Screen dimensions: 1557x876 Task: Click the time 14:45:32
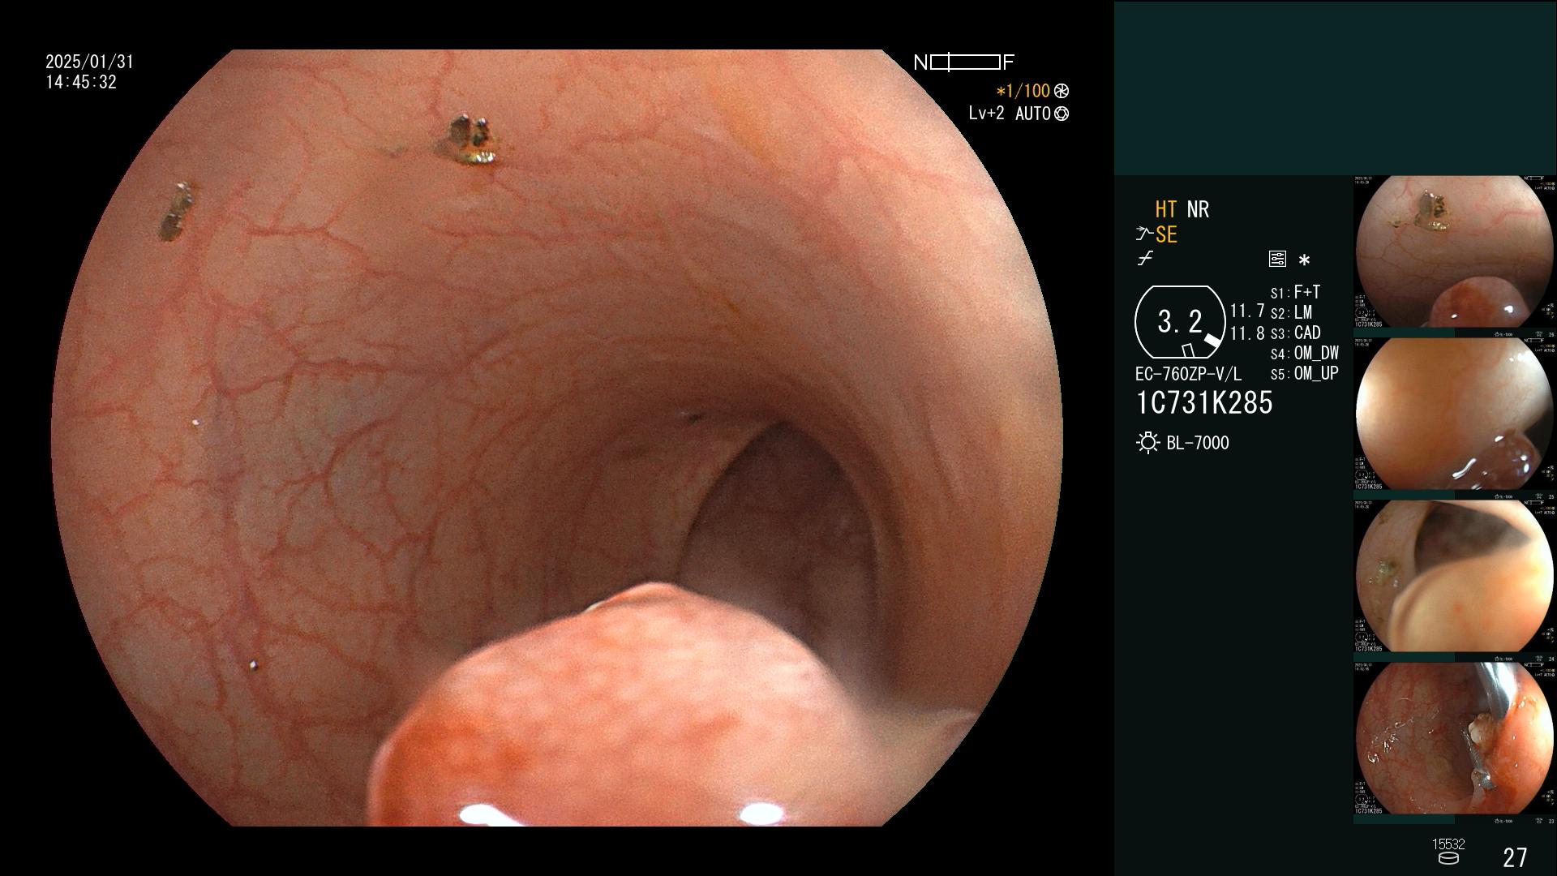[x=81, y=82]
